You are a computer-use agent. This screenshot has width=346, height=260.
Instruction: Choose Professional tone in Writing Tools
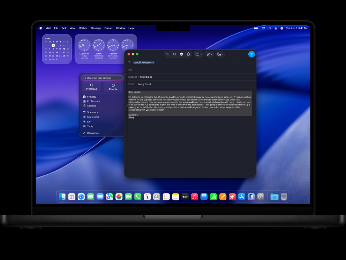[x=94, y=101]
